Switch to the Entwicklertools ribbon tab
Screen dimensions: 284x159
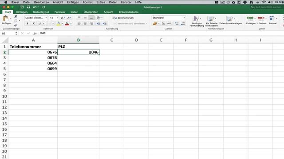coord(129,12)
